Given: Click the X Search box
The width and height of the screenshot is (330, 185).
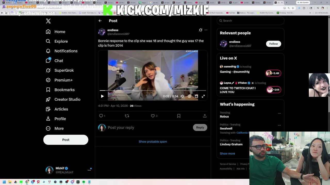Looking at the screenshot, I should [250, 21].
